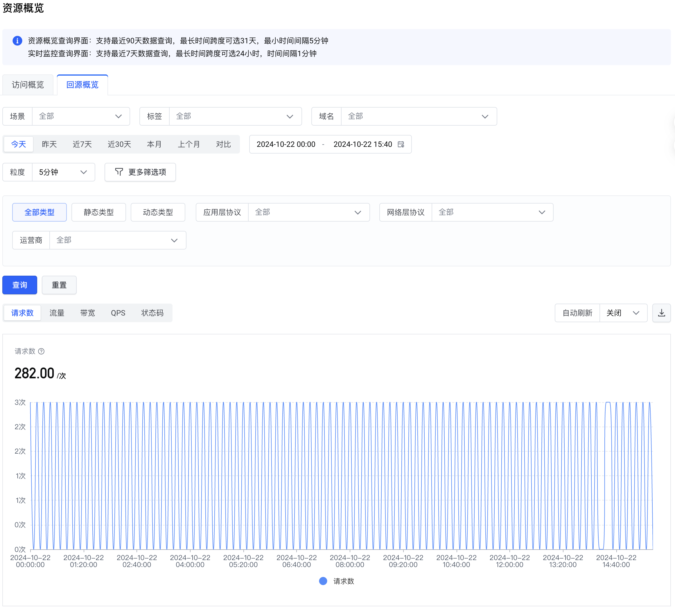The width and height of the screenshot is (675, 613).
Task: Click the start date 2024-10-22 00:00 field
Action: point(286,145)
